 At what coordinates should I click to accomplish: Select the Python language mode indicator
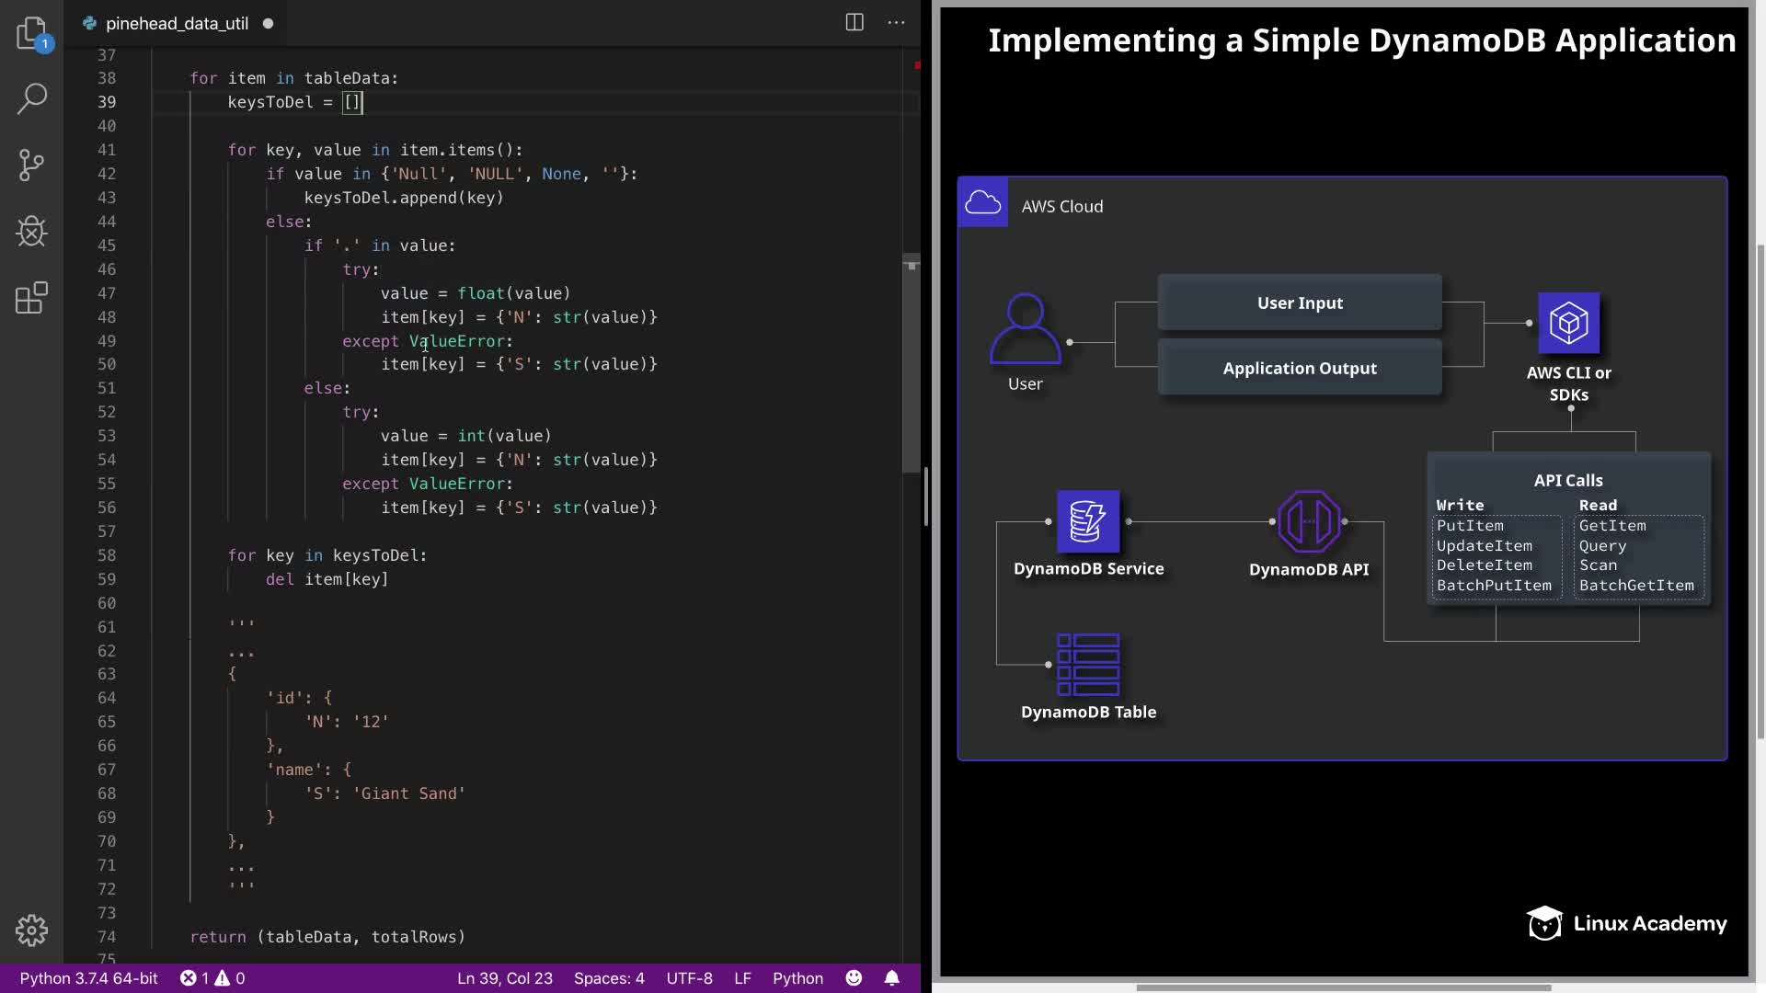coord(797,977)
